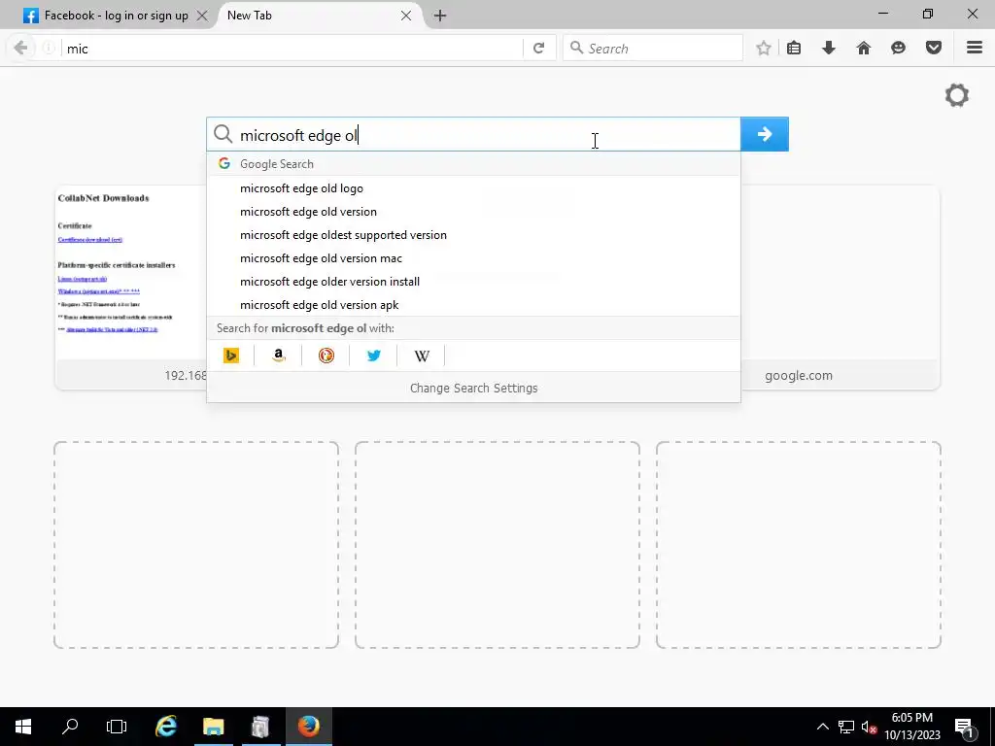Search with the Amazon engine icon

coord(279,356)
